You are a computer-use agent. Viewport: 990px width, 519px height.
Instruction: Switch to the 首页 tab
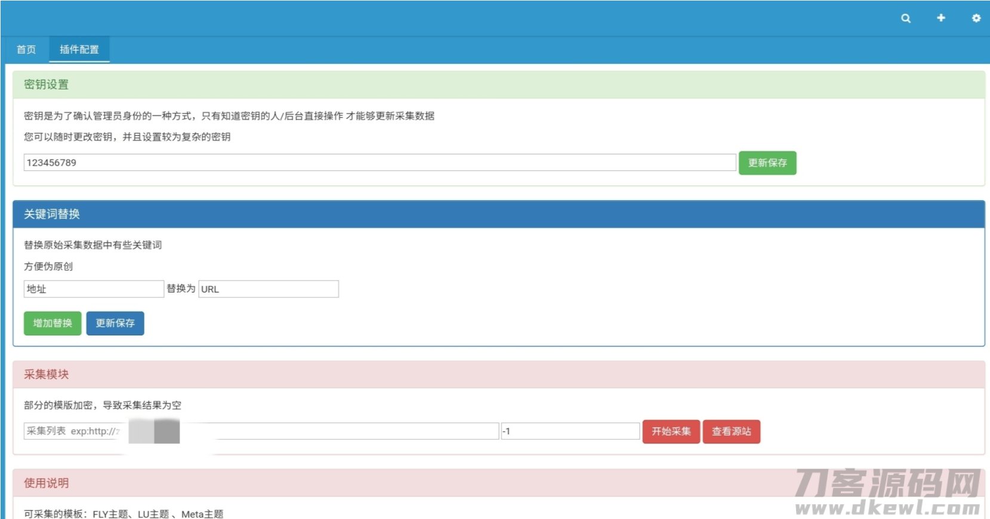point(26,49)
